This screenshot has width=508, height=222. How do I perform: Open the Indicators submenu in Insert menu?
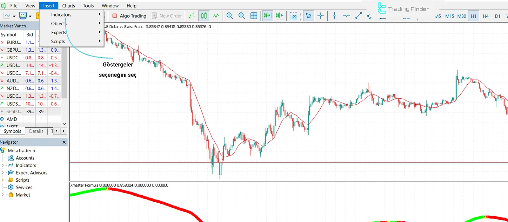click(x=61, y=15)
